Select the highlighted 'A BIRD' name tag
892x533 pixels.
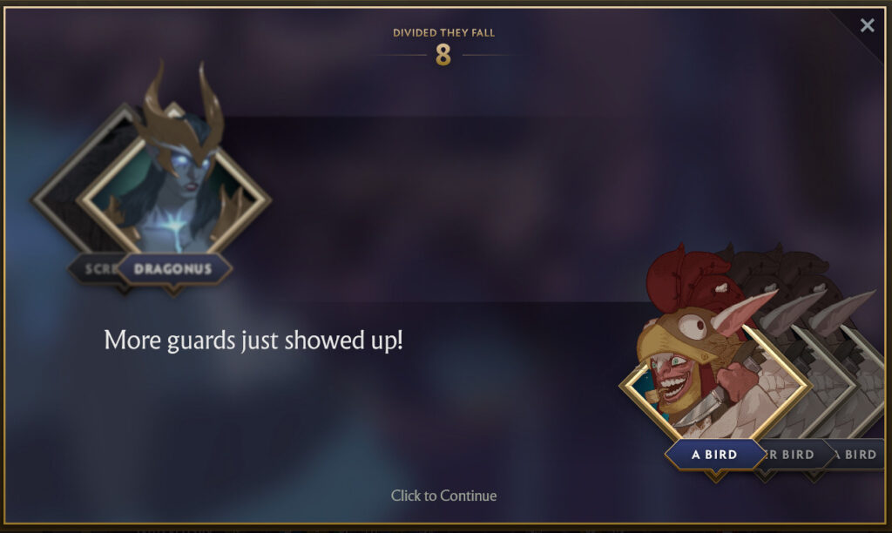click(x=714, y=455)
